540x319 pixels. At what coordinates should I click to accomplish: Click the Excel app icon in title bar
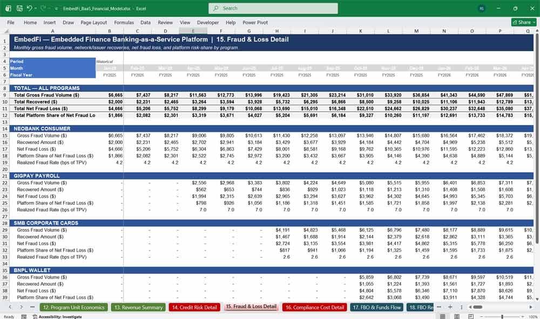pos(8,8)
